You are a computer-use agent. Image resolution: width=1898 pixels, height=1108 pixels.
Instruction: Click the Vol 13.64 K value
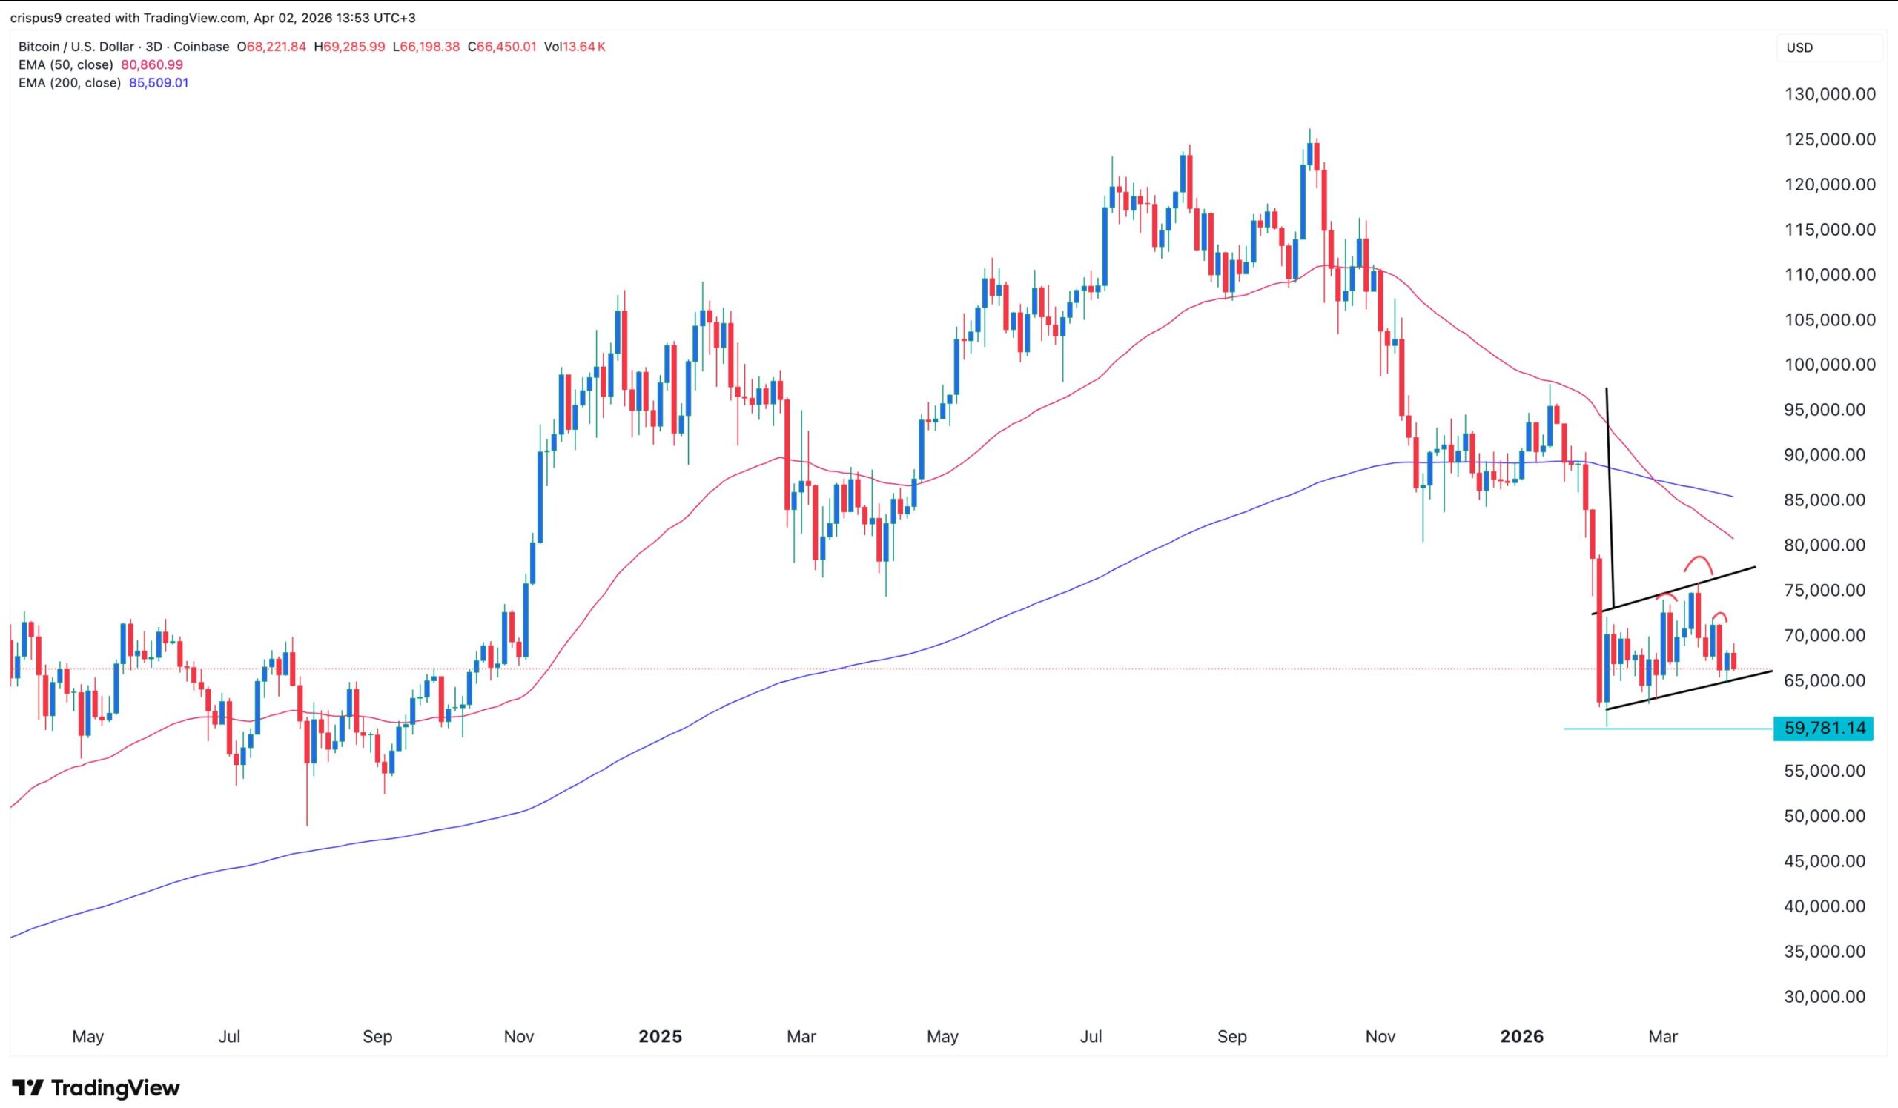pyautogui.click(x=575, y=47)
